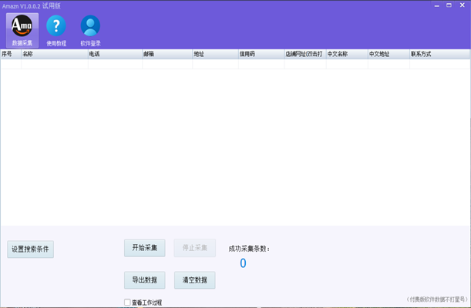Select the 邮箱 column header
Screen dimensions: 471x308
click(x=167, y=55)
